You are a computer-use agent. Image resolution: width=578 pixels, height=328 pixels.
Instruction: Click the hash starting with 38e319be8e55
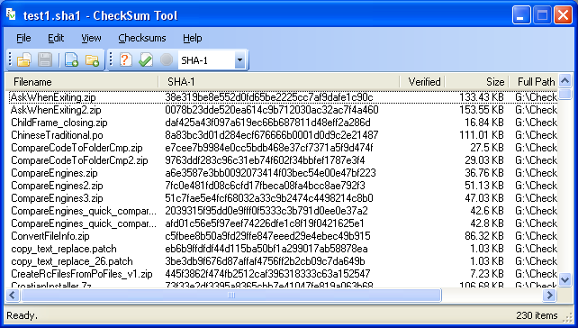pyautogui.click(x=269, y=97)
